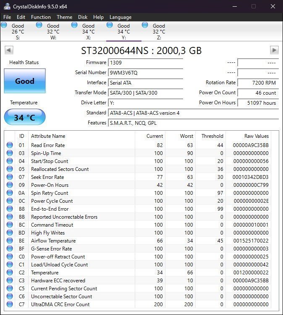Go to next disk with right arrow

pos(274,50)
